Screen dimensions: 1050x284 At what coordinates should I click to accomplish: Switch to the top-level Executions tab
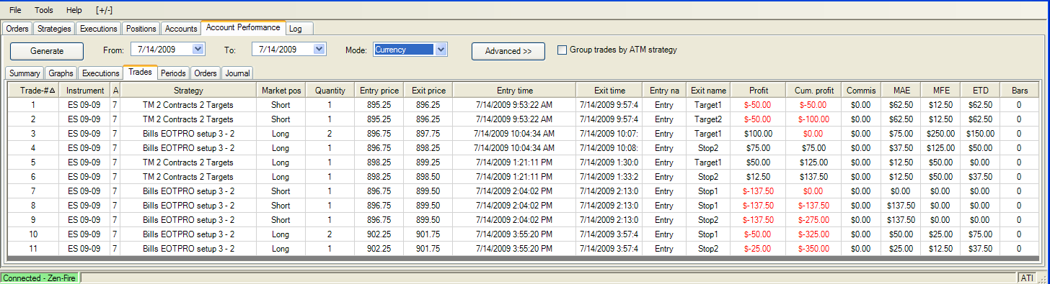pos(99,29)
